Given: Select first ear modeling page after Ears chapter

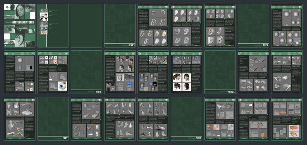Looking at the screenshot, I should pos(153,26).
